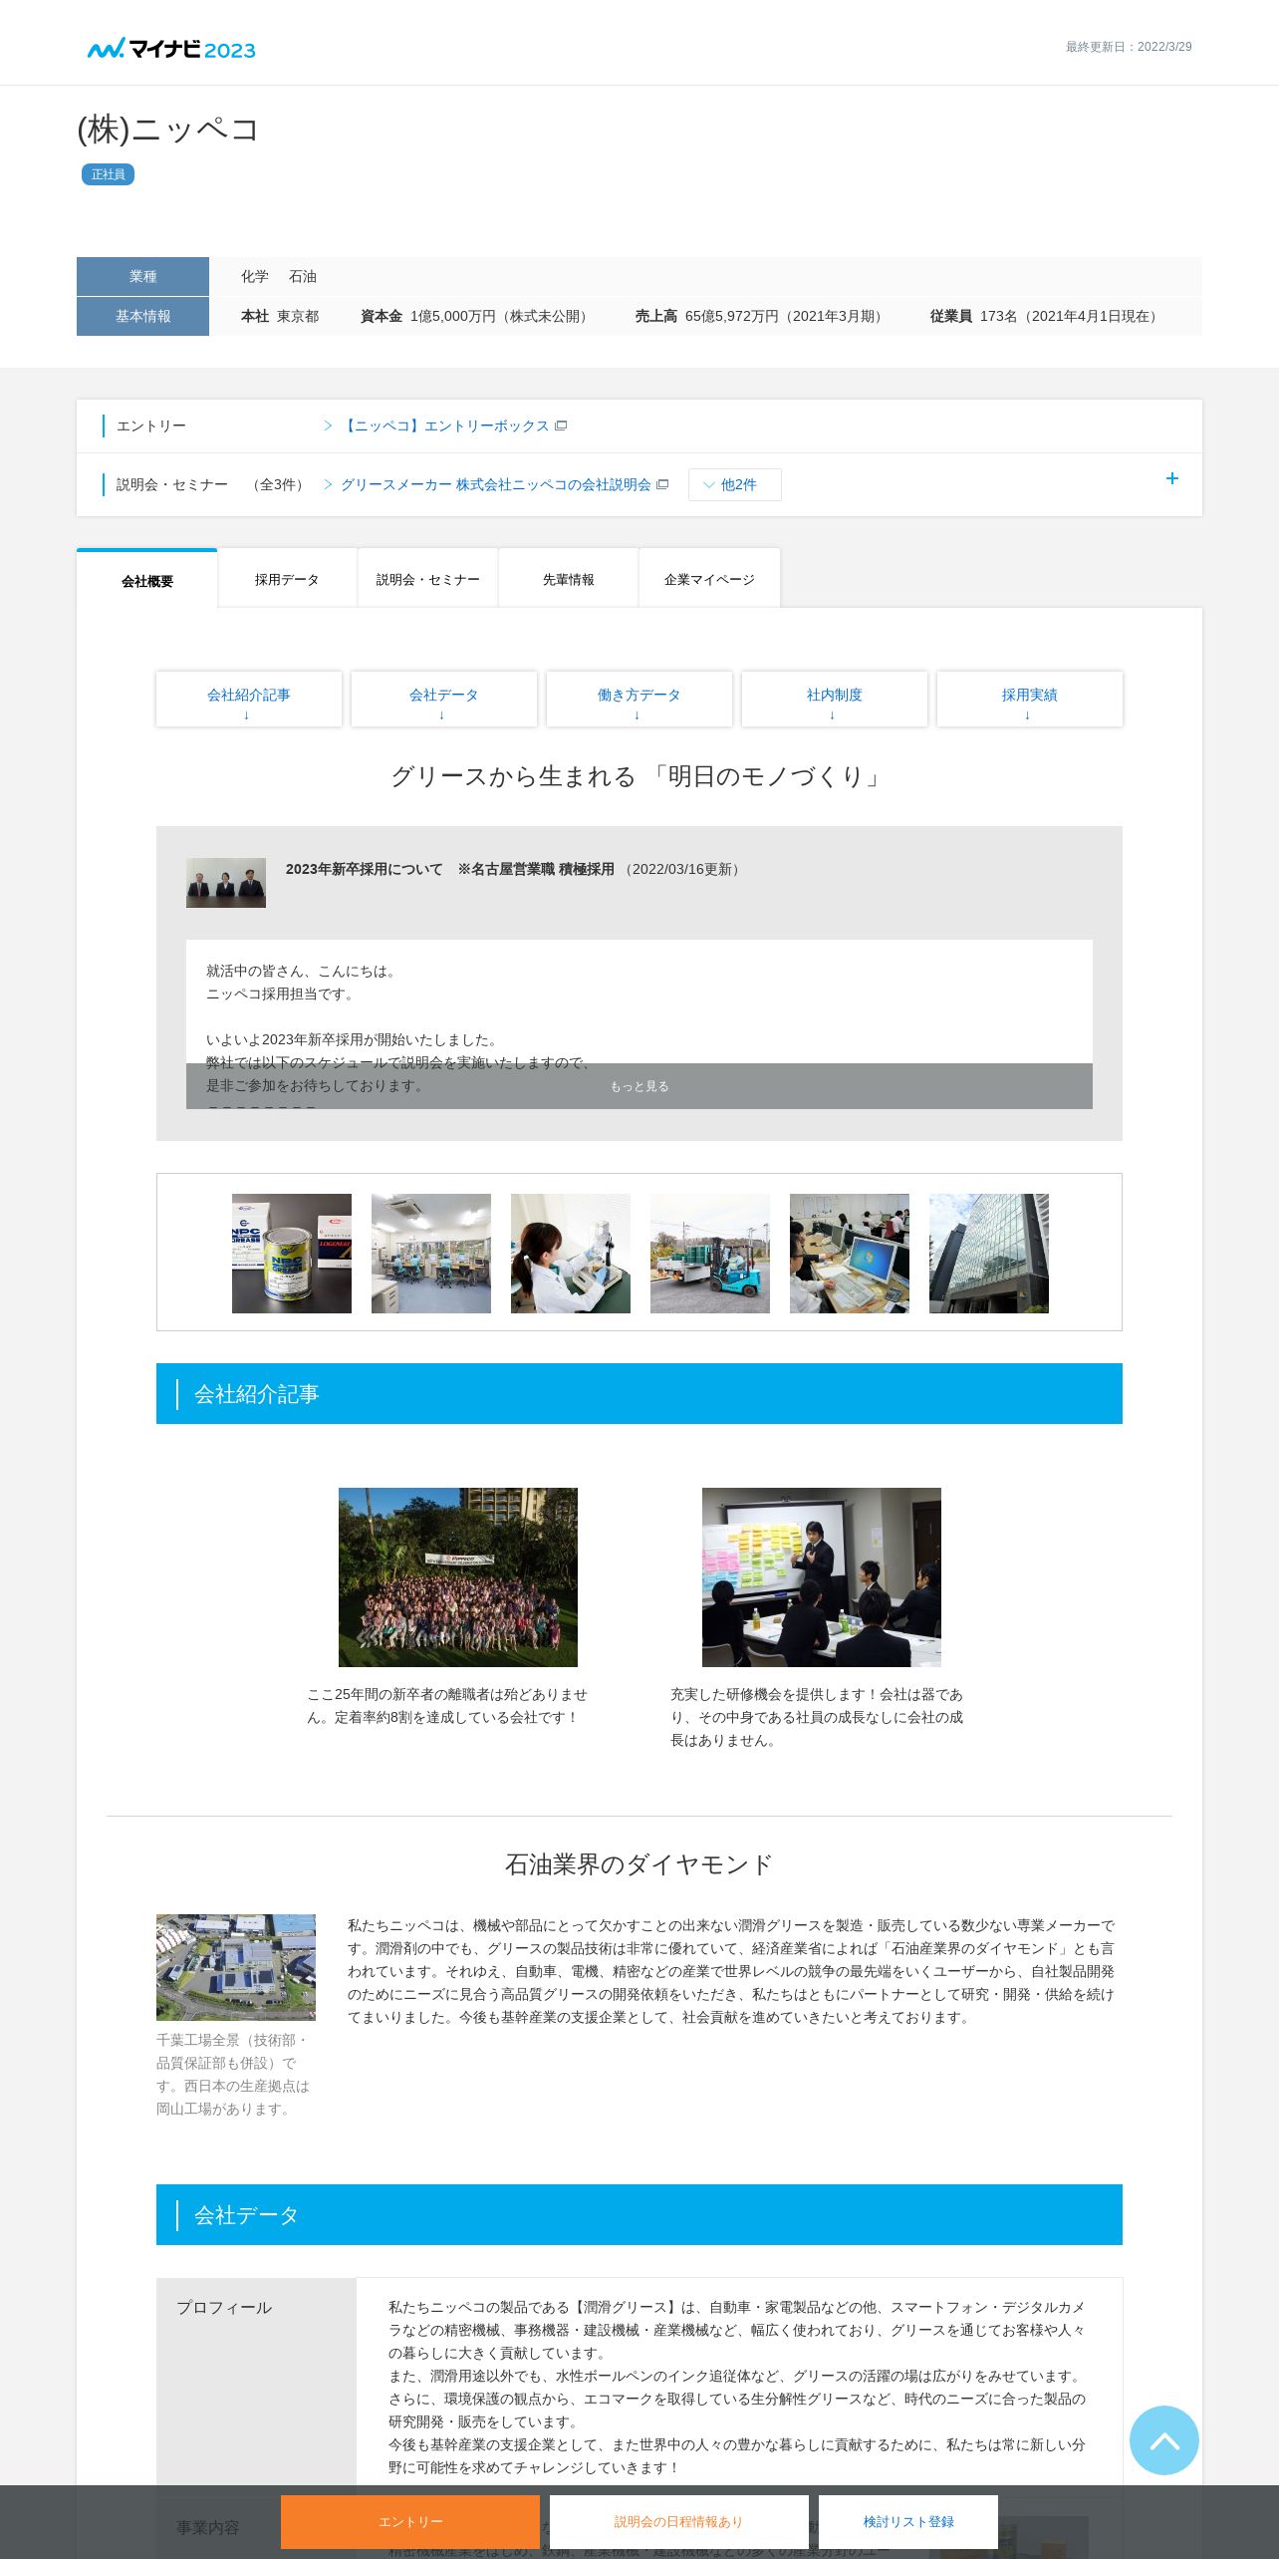Switch to the 説明会・セミナー tab
Viewport: 1279px width, 2559px height.
coord(427,579)
